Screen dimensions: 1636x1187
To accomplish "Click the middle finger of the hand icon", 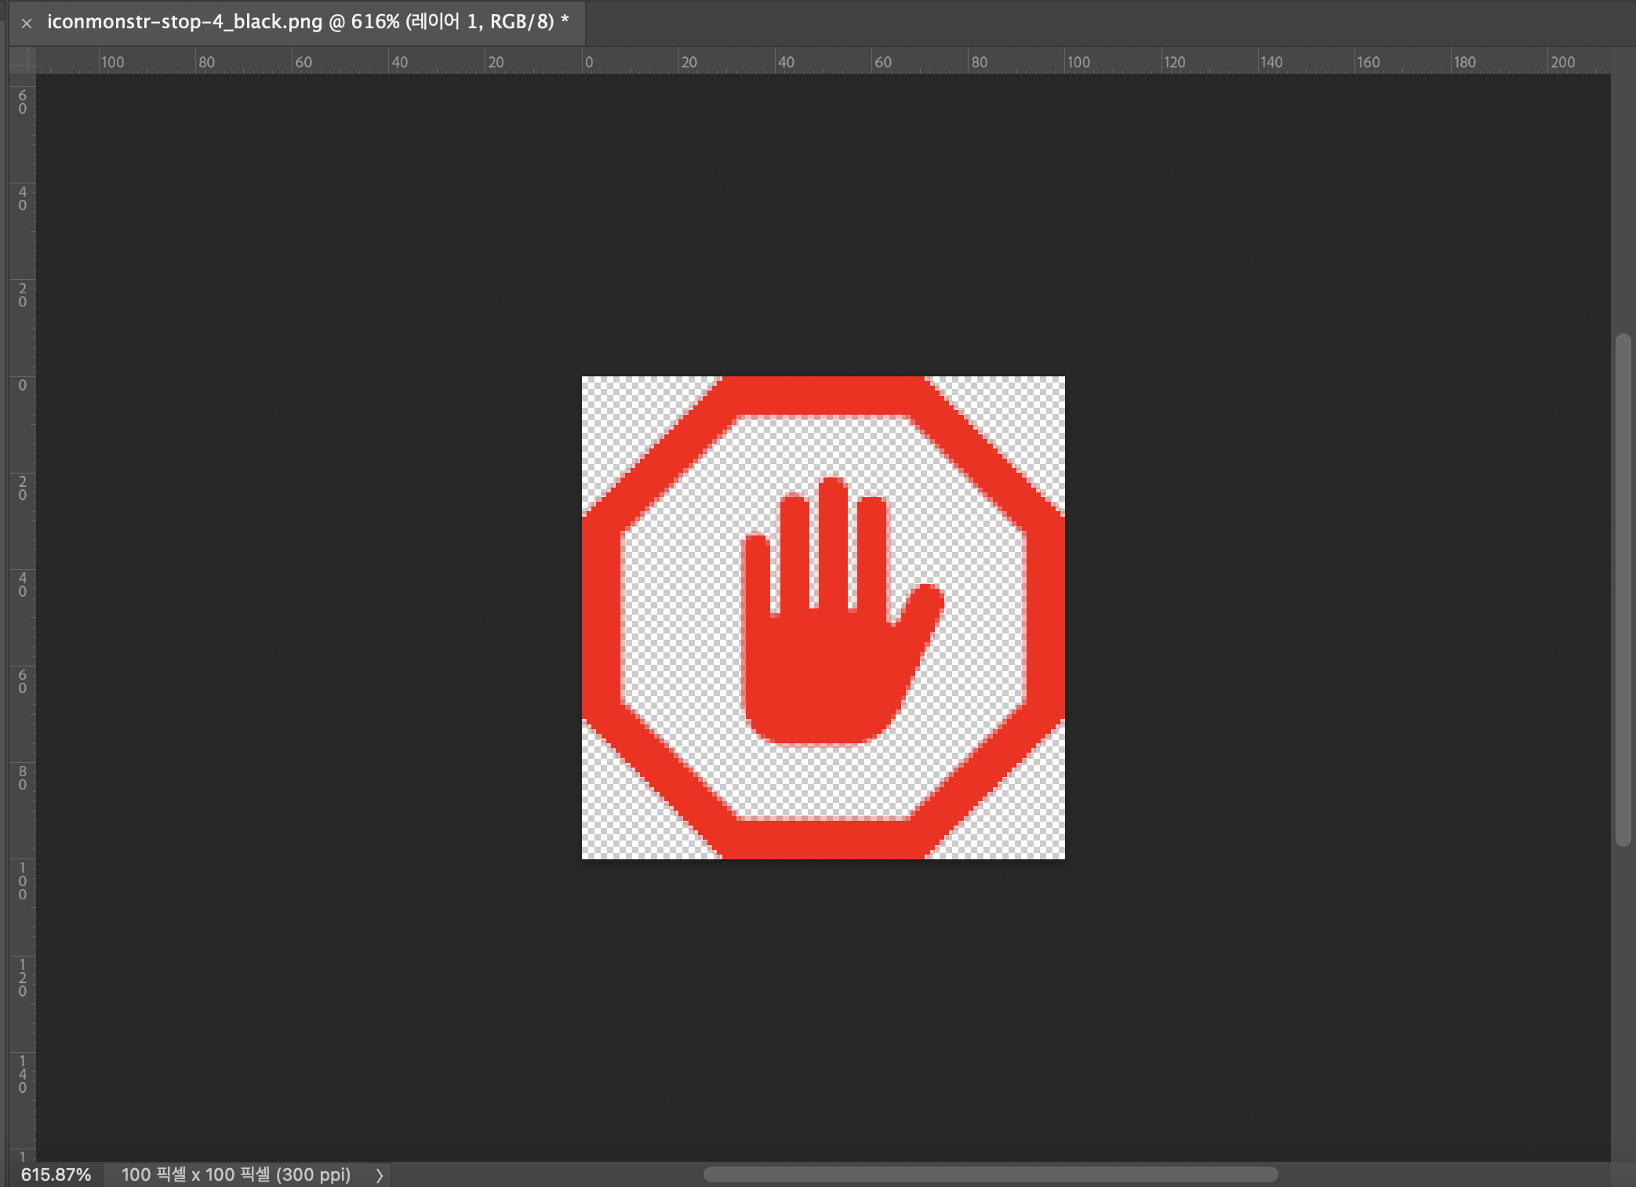I will 831,541.
